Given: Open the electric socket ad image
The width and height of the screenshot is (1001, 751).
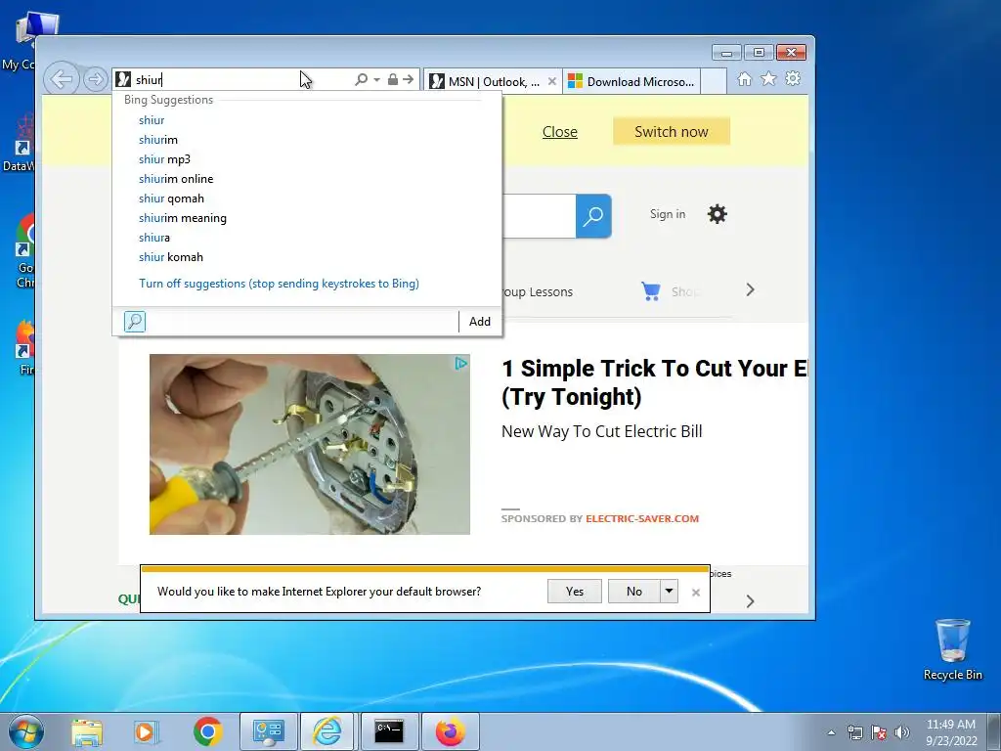Looking at the screenshot, I should coord(310,445).
